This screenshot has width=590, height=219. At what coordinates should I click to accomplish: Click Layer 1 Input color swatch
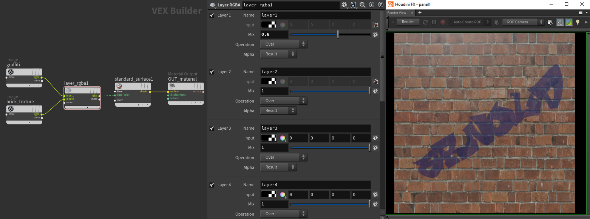268,25
